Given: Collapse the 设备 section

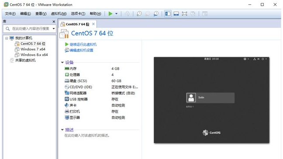Looking at the screenshot, I should click(62, 62).
